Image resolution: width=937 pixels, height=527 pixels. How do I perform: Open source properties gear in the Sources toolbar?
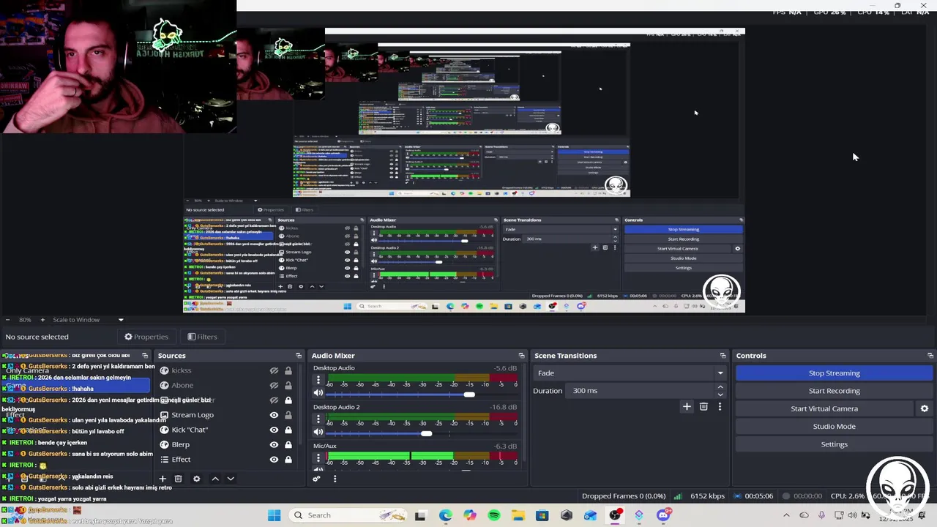tap(196, 479)
